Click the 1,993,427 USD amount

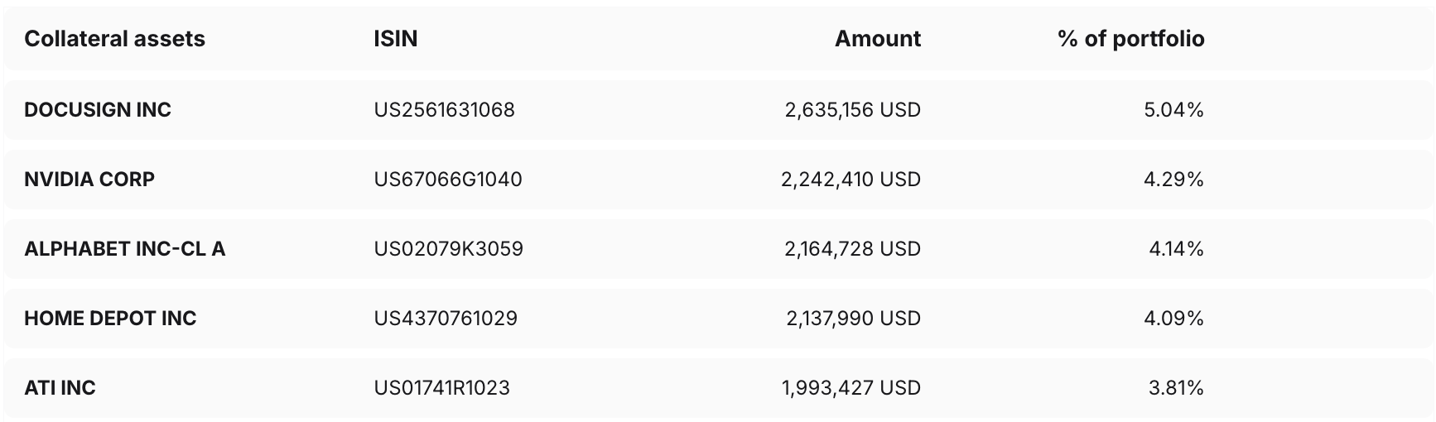(851, 388)
